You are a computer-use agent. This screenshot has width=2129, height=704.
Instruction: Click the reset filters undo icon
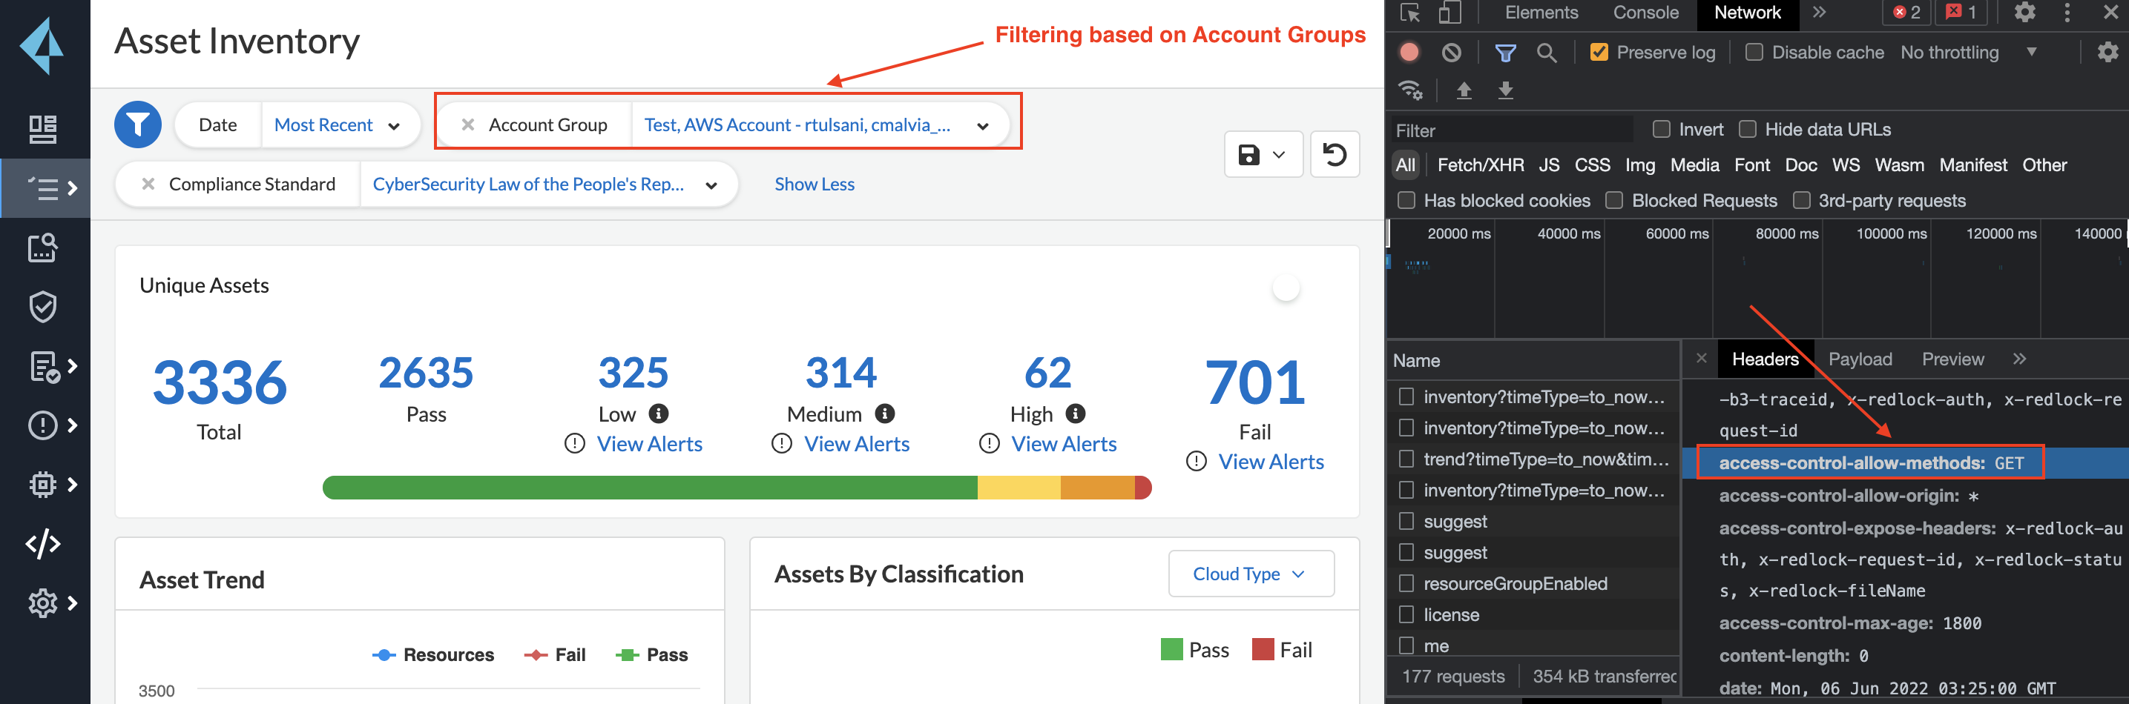pyautogui.click(x=1334, y=154)
